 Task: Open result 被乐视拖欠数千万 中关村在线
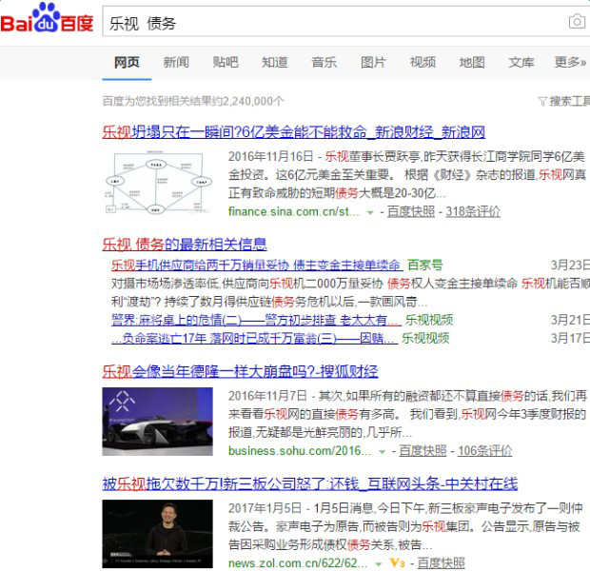coord(310,483)
